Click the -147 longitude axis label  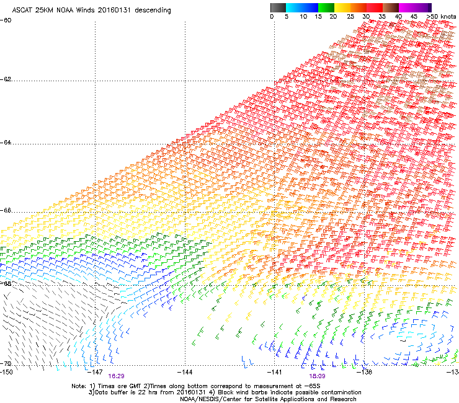coord(95,372)
